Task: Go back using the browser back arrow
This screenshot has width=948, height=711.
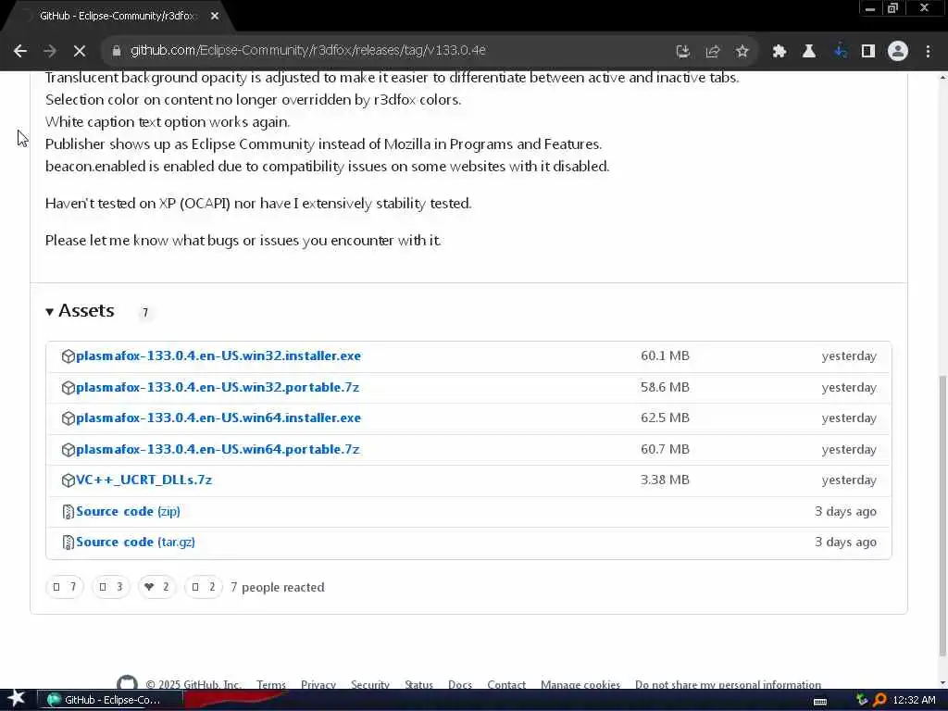Action: pyautogui.click(x=20, y=51)
